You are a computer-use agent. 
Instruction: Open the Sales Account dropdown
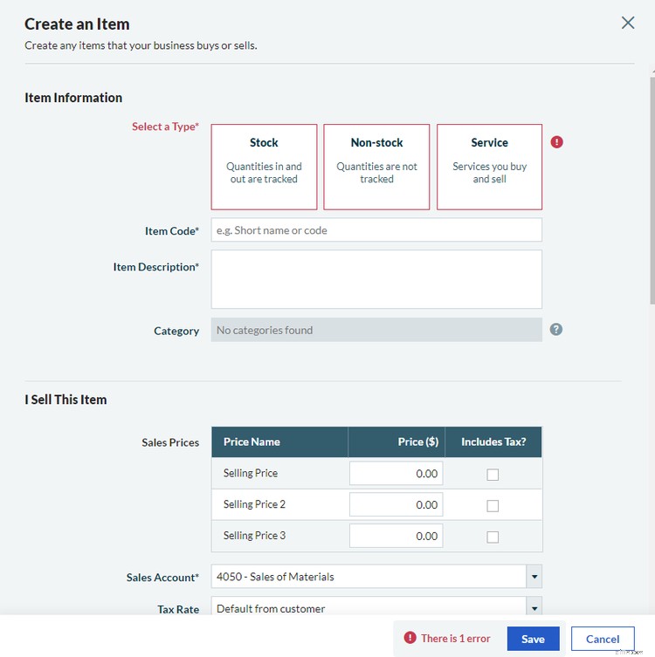pyautogui.click(x=534, y=577)
